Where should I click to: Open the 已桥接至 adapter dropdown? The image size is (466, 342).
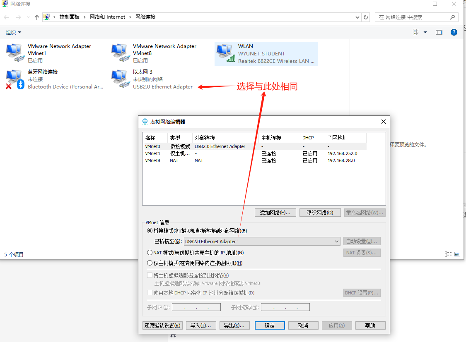[262, 242]
